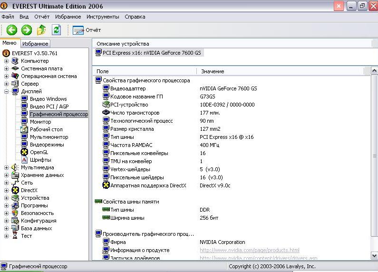The width and height of the screenshot is (378, 272).
Task: Click the NVIDIA Corporation value
Action: 222,242
